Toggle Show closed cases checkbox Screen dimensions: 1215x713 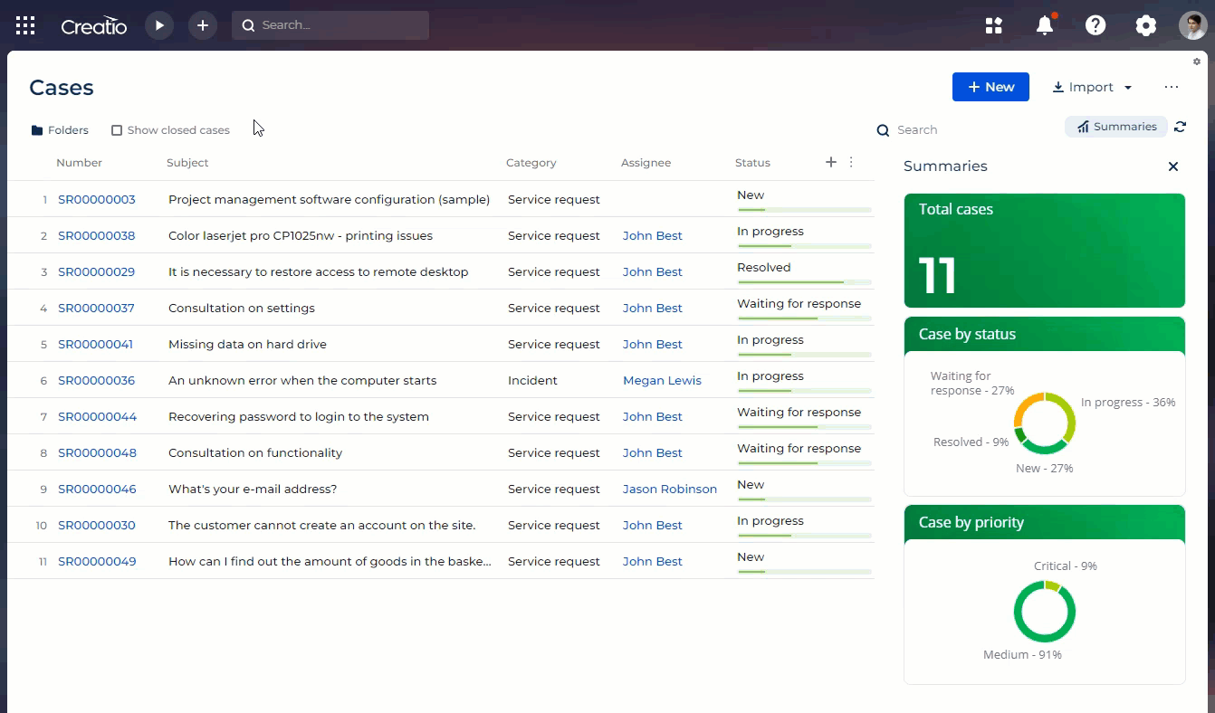pyautogui.click(x=117, y=130)
